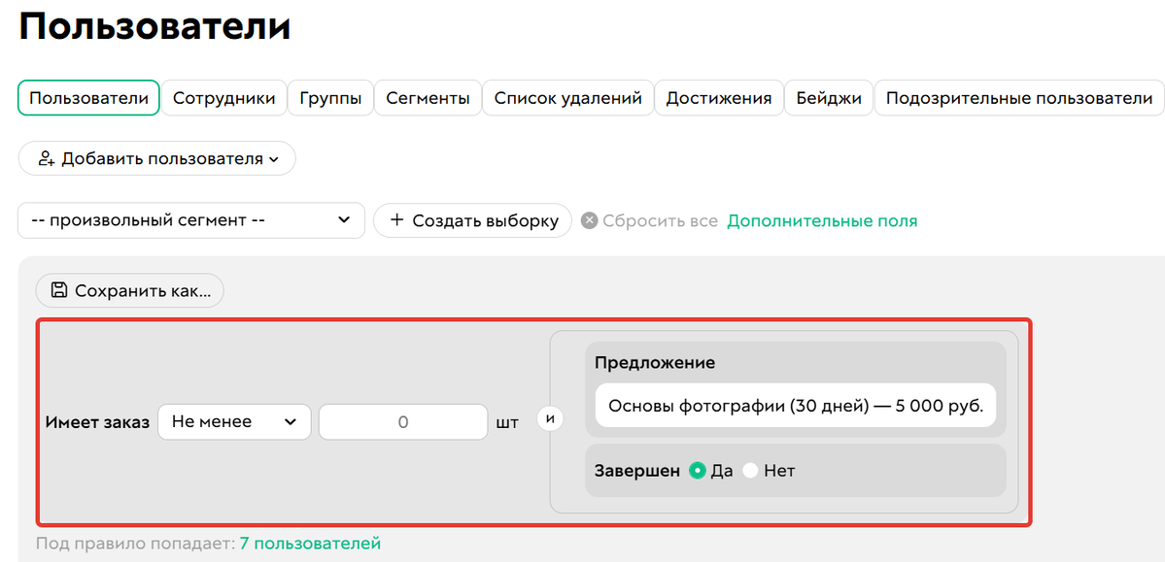Click the add-user icon on Добавить пользователя
This screenshot has width=1165, height=562.
point(47,158)
